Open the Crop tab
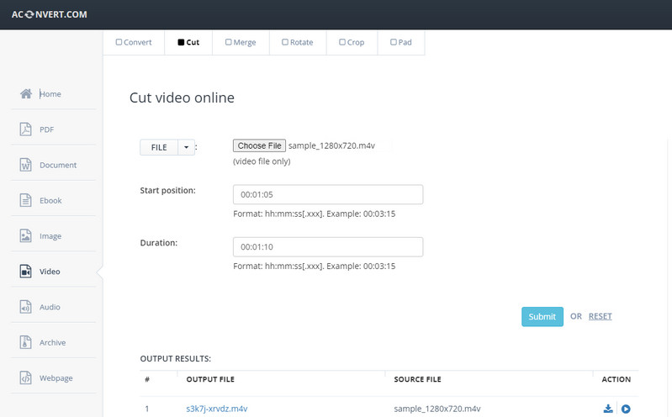This screenshot has width=672, height=417. point(353,42)
